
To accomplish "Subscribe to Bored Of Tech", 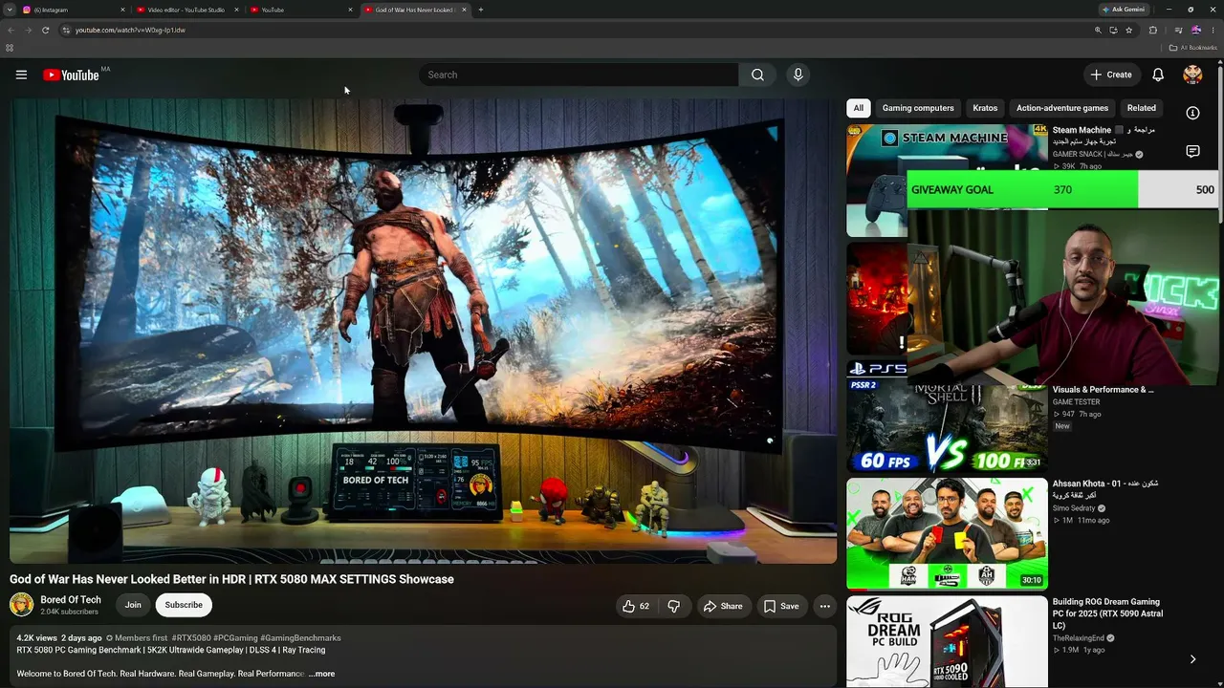I will (184, 605).
